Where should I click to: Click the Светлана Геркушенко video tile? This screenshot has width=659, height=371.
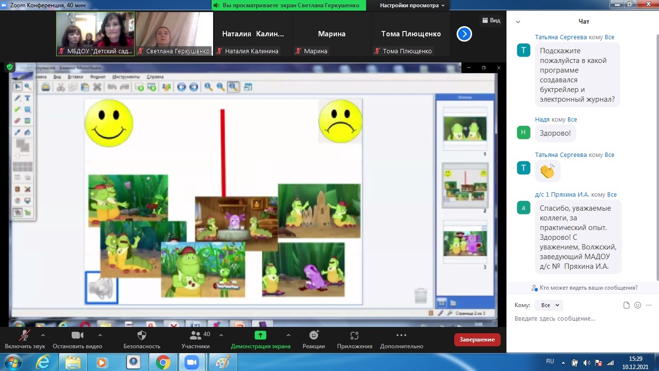coord(174,34)
